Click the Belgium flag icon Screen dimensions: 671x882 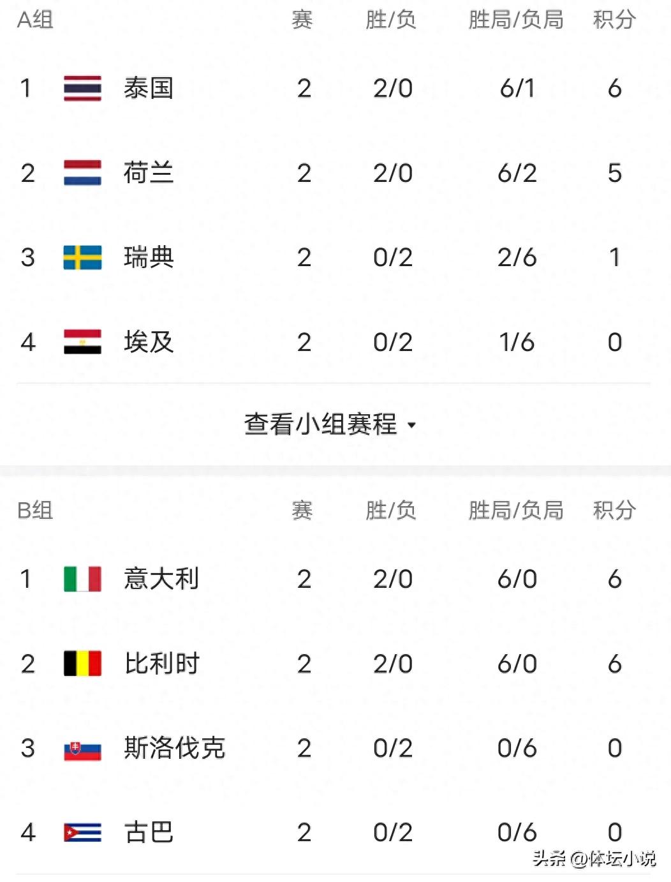coord(82,664)
